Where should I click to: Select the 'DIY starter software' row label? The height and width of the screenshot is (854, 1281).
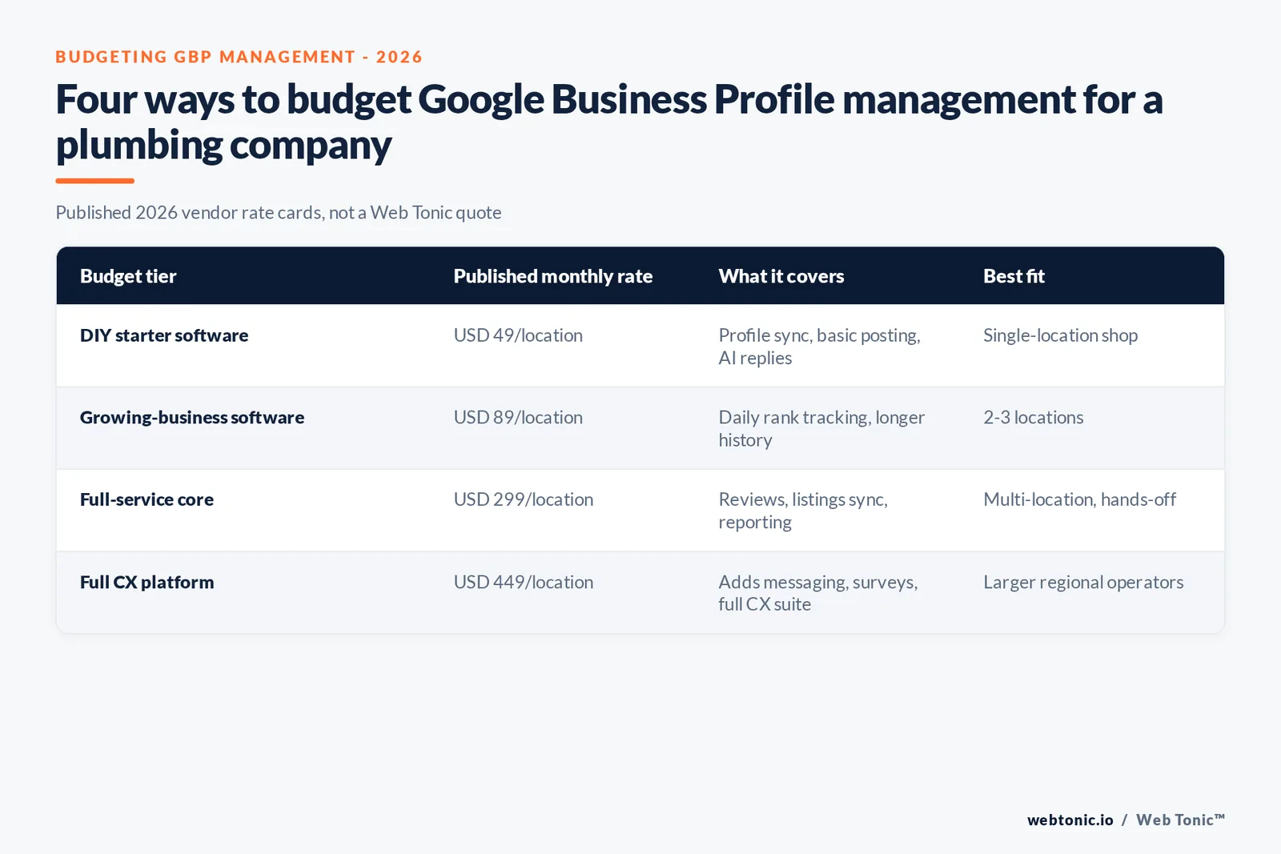click(164, 335)
